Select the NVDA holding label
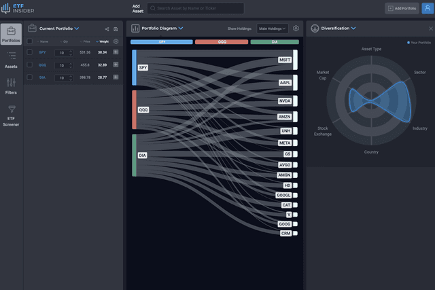The image size is (435, 290). click(285, 101)
